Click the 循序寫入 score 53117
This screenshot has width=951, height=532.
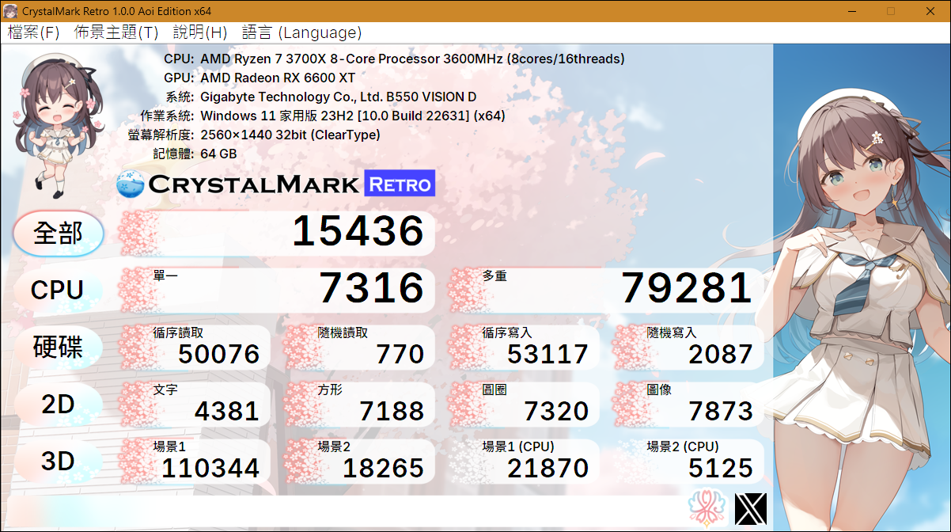(x=547, y=354)
